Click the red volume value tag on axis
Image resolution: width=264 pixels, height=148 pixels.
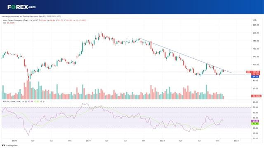click(x=256, y=96)
